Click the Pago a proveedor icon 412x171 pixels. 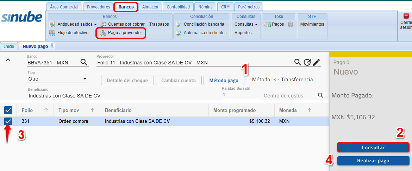coord(103,33)
